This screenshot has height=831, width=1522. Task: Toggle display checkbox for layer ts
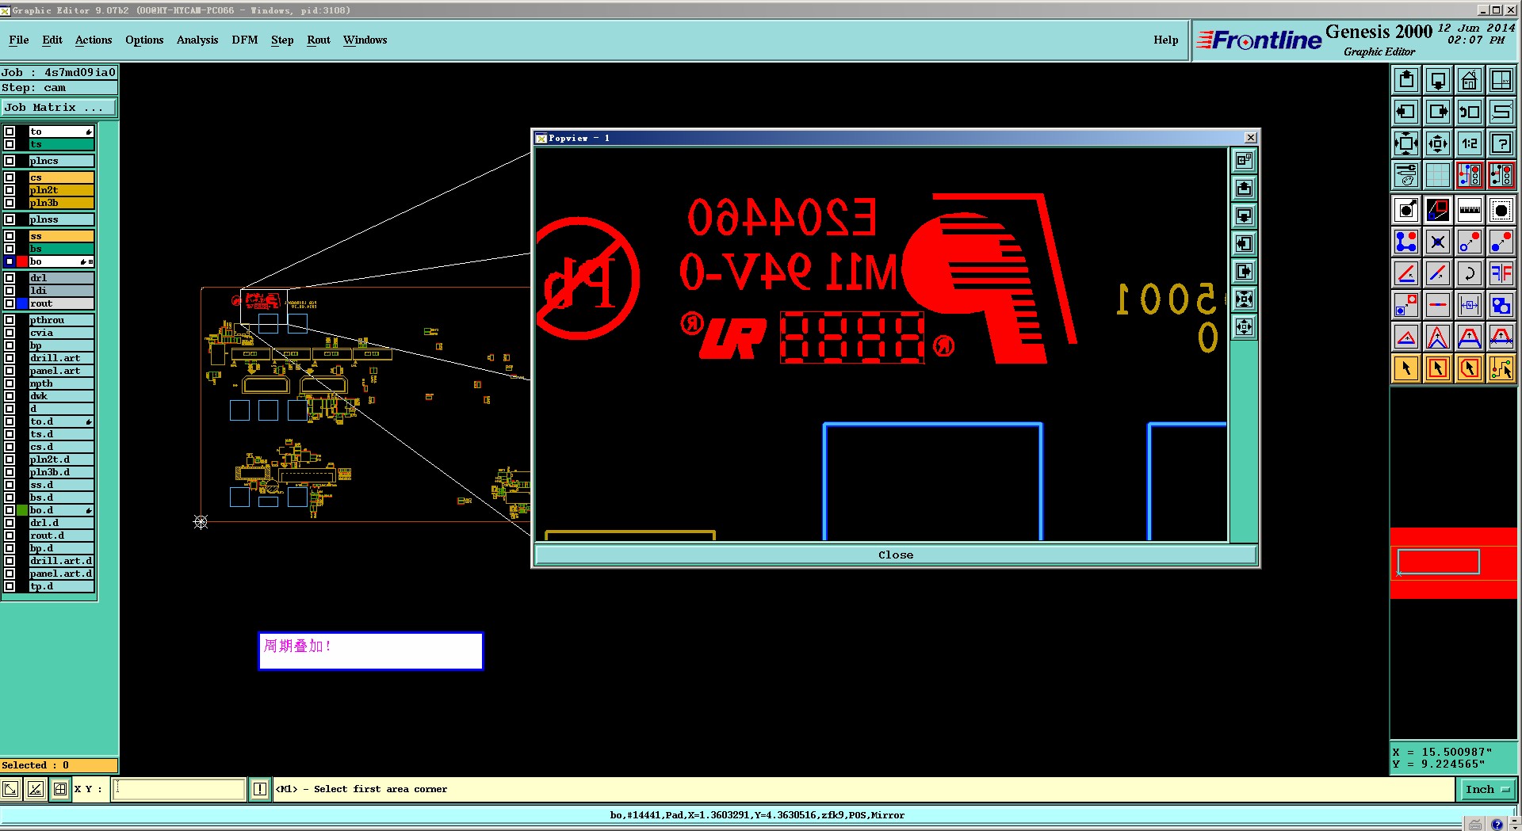pyautogui.click(x=10, y=144)
